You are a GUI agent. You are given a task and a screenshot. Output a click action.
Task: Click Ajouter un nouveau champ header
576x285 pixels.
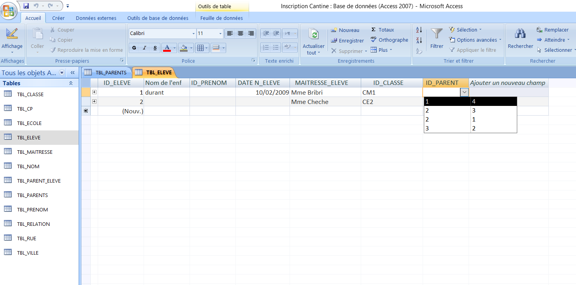click(x=508, y=83)
